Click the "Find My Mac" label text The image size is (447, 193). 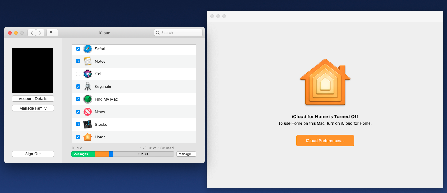106,99
